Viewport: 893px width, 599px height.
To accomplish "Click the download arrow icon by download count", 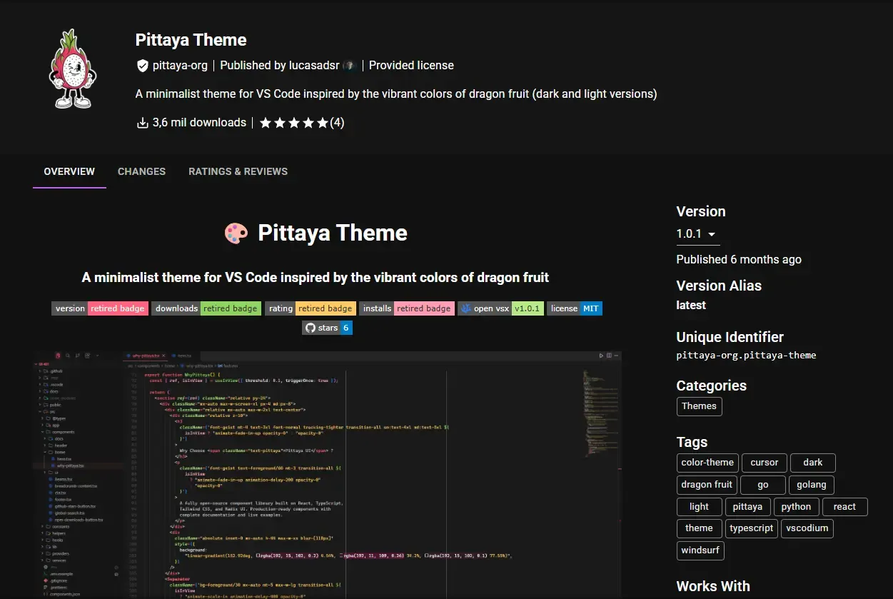I will pyautogui.click(x=142, y=123).
